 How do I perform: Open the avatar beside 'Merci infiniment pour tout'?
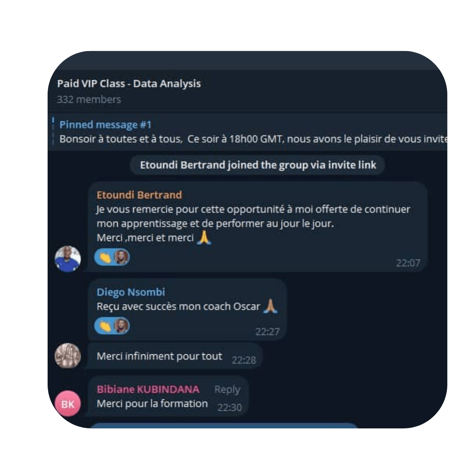pyautogui.click(x=68, y=356)
